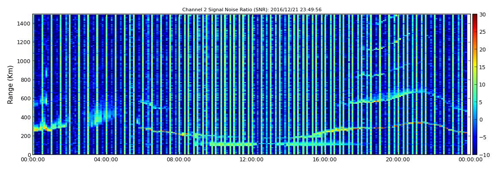Click the colorbar label 20
The width and height of the screenshot is (498, 176).
tap(482, 49)
